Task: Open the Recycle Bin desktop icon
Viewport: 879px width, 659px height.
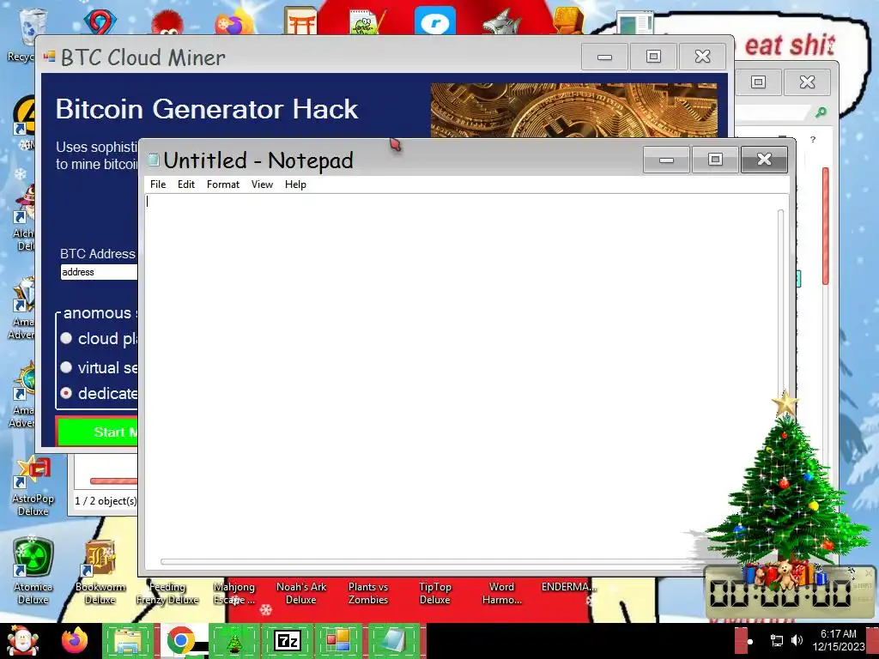Action: coord(33,27)
